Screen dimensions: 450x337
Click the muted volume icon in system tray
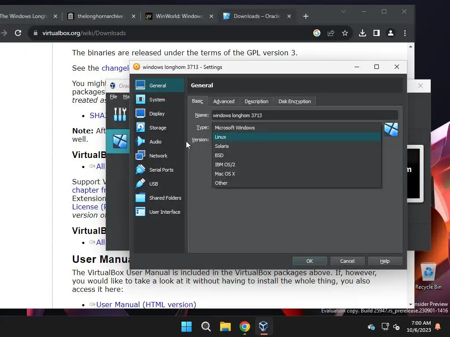coord(397,326)
